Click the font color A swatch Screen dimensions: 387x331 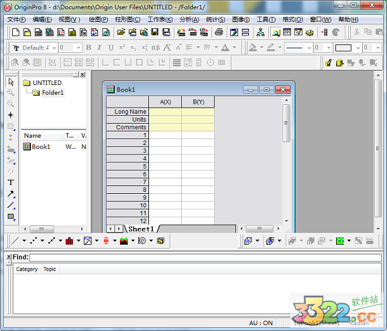[225, 48]
